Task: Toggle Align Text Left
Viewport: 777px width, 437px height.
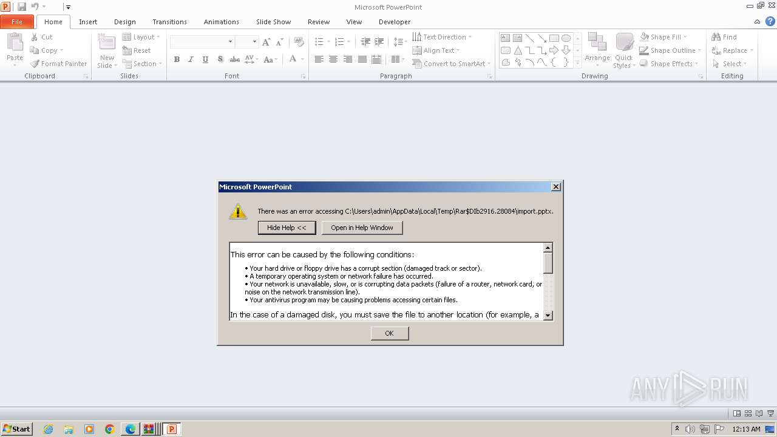Action: [x=319, y=59]
